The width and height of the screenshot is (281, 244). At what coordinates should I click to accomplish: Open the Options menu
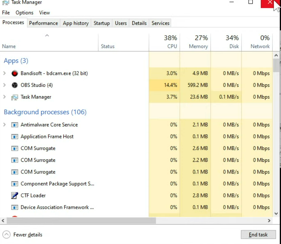[x=24, y=13]
